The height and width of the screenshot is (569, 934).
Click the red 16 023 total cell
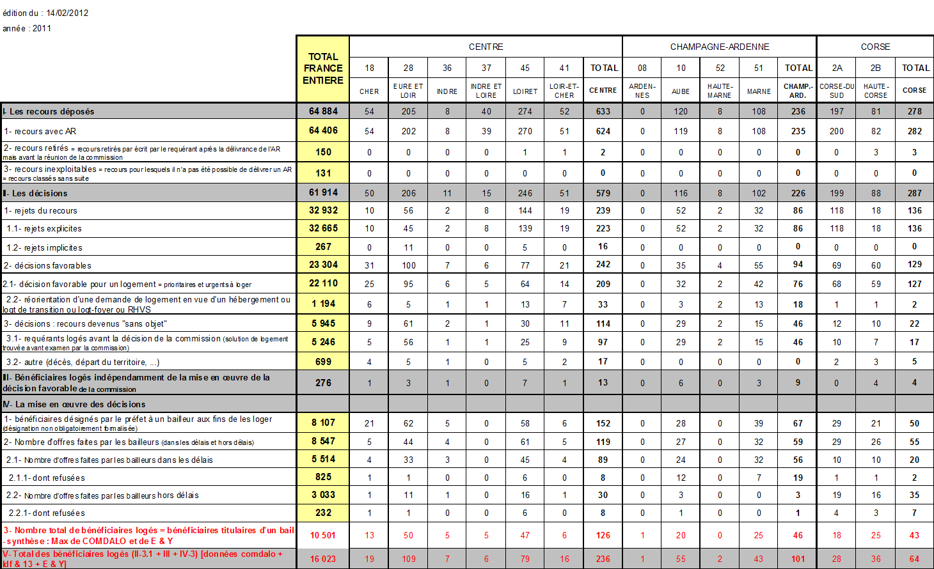323,559
